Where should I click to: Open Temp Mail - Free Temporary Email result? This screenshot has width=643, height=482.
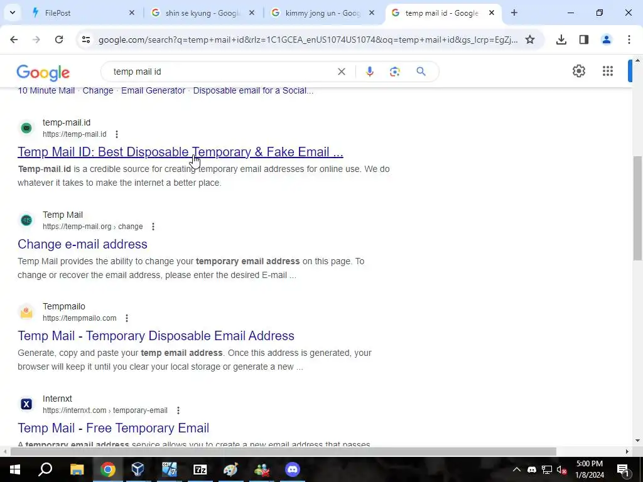pyautogui.click(x=113, y=428)
